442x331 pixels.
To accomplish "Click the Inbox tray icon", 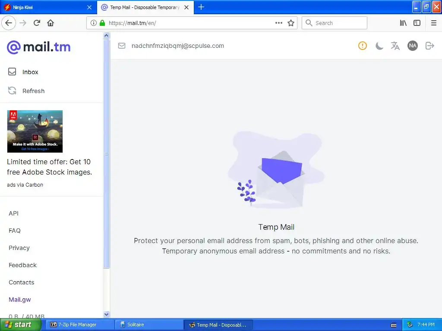I will point(12,72).
